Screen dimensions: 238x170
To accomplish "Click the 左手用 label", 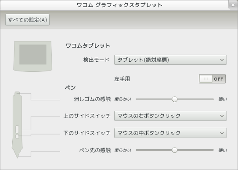I will point(122,79).
